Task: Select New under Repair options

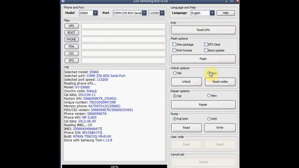Action: pyautogui.click(x=209, y=96)
